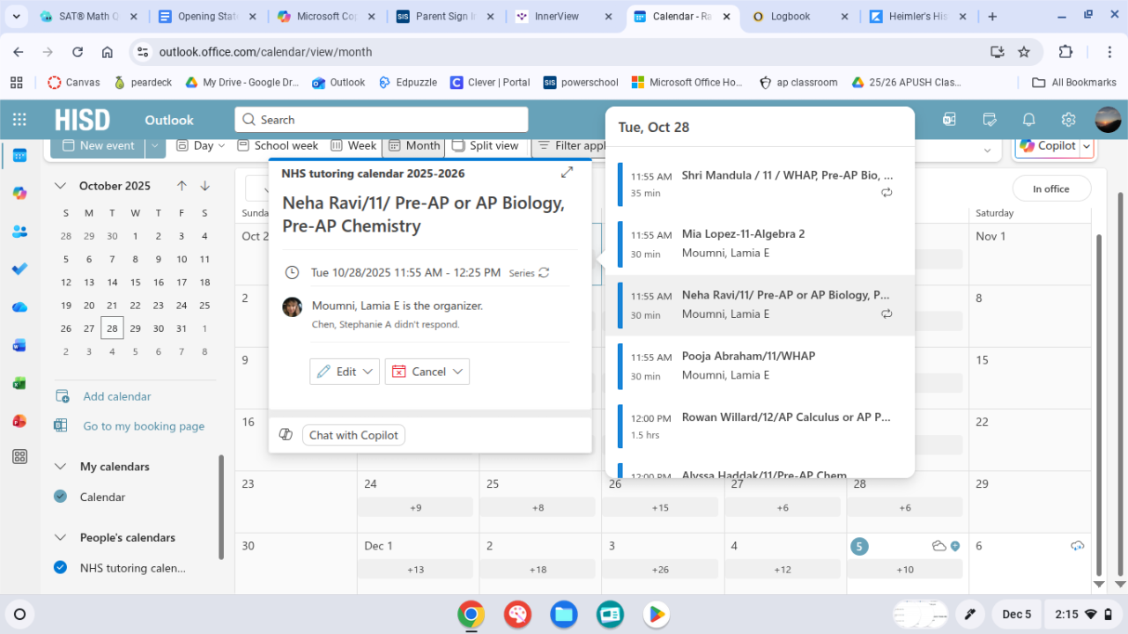1128x634 pixels.
Task: Open the Microsoft 365 app launcher grid
Action: pos(19,120)
